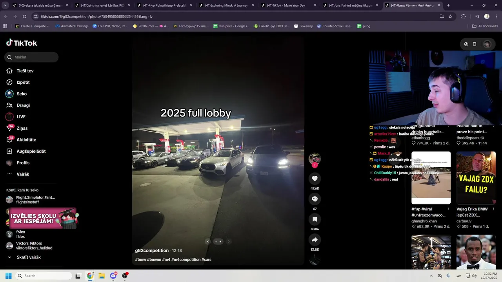The width and height of the screenshot is (502, 282).
Task: Open the All Bookmarks folder
Action: coord(485,26)
